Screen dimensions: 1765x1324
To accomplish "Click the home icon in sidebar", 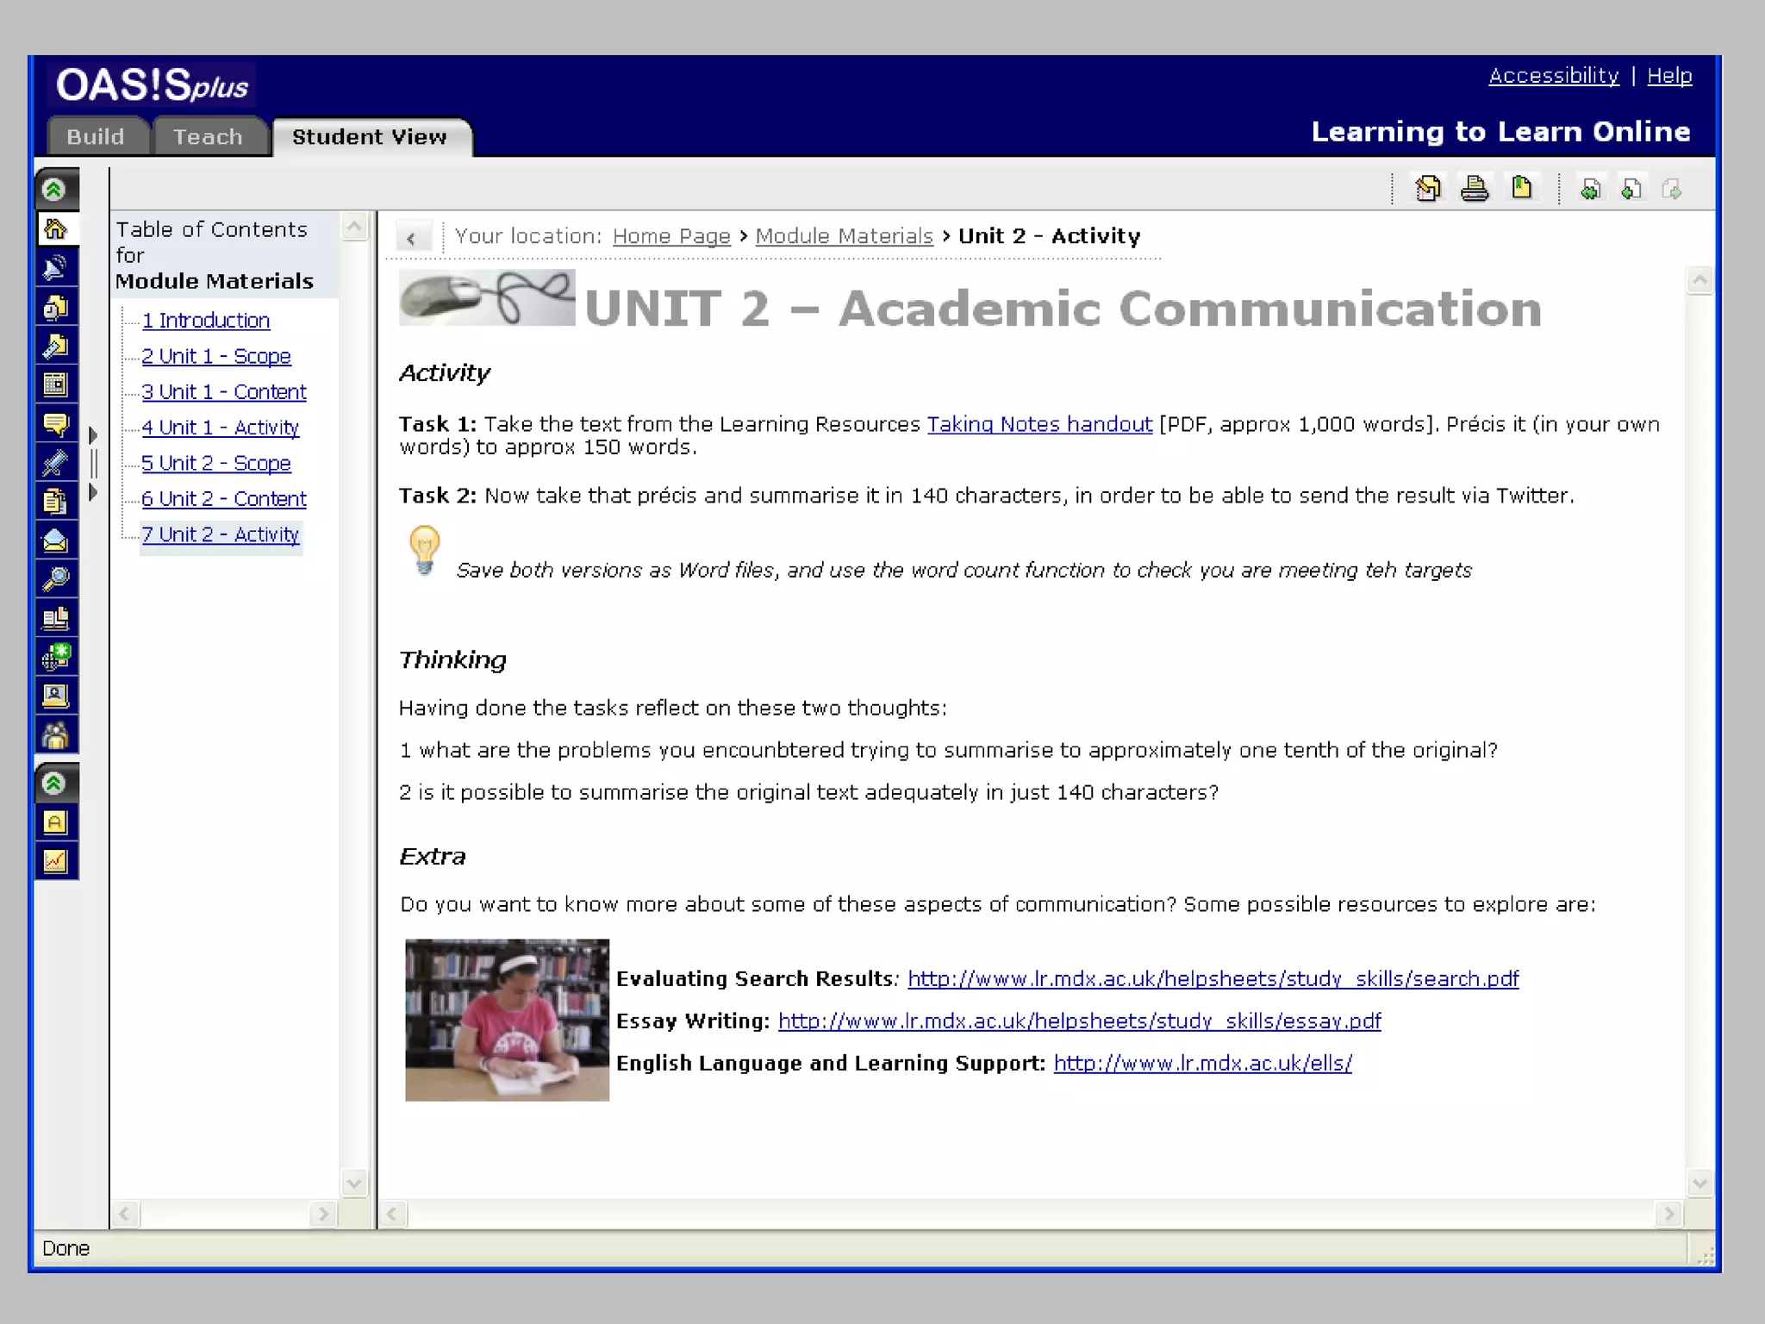I will (55, 229).
